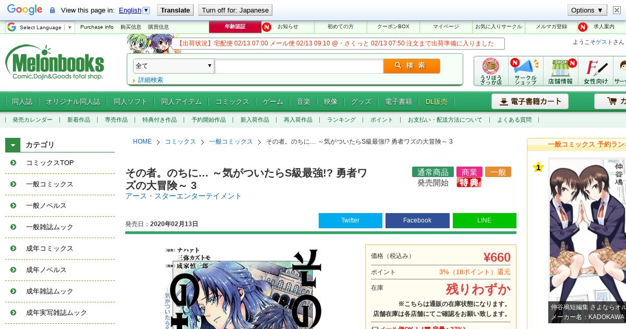Share on Facebook button
626x329 pixels.
(x=417, y=220)
